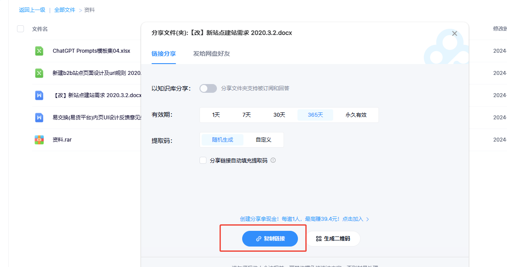Select 永久有效 validity option
This screenshot has height=267, width=507.
pyautogui.click(x=356, y=115)
